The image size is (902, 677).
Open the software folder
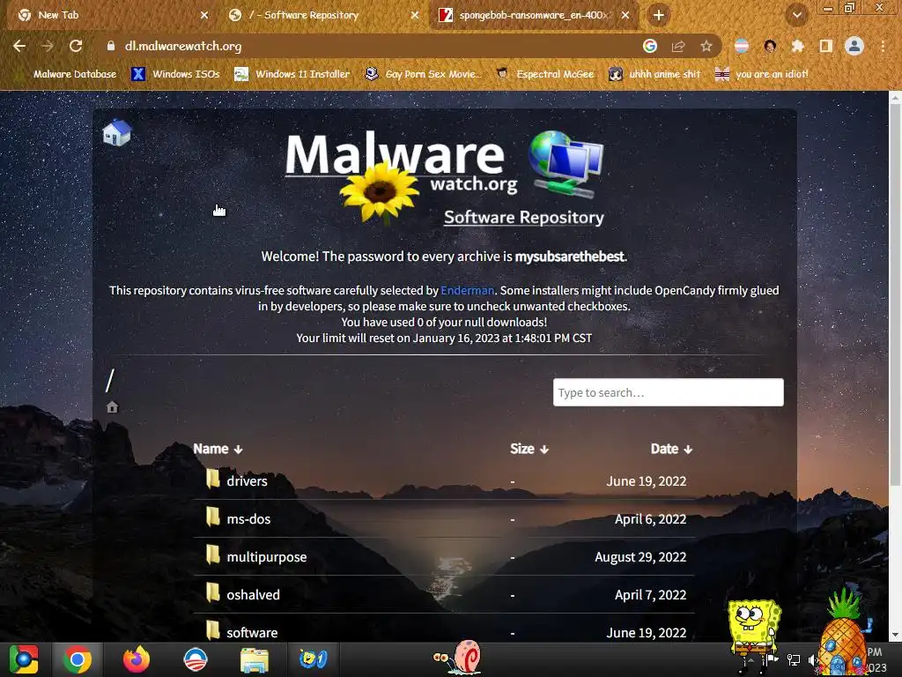coord(252,632)
